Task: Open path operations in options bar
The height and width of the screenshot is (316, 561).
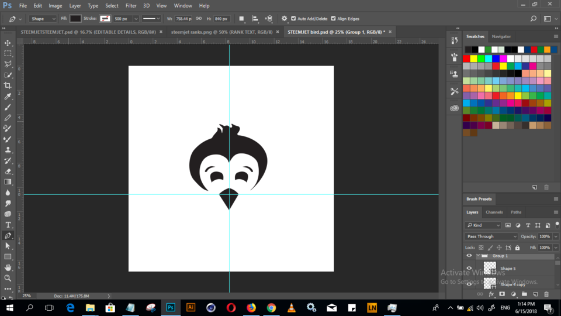Action: (241, 19)
